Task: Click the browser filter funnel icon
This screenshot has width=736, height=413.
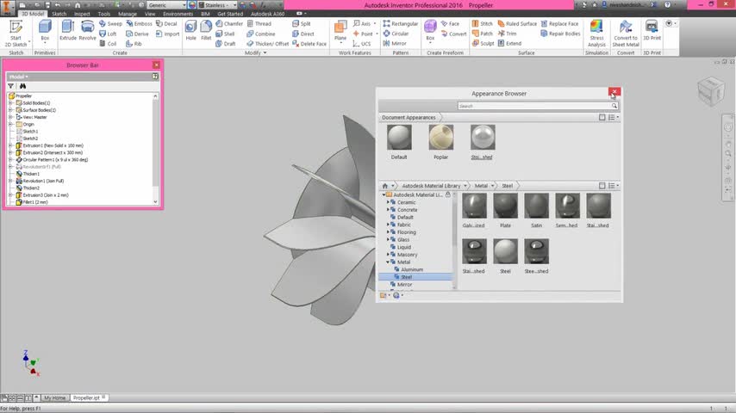Action: coord(11,86)
